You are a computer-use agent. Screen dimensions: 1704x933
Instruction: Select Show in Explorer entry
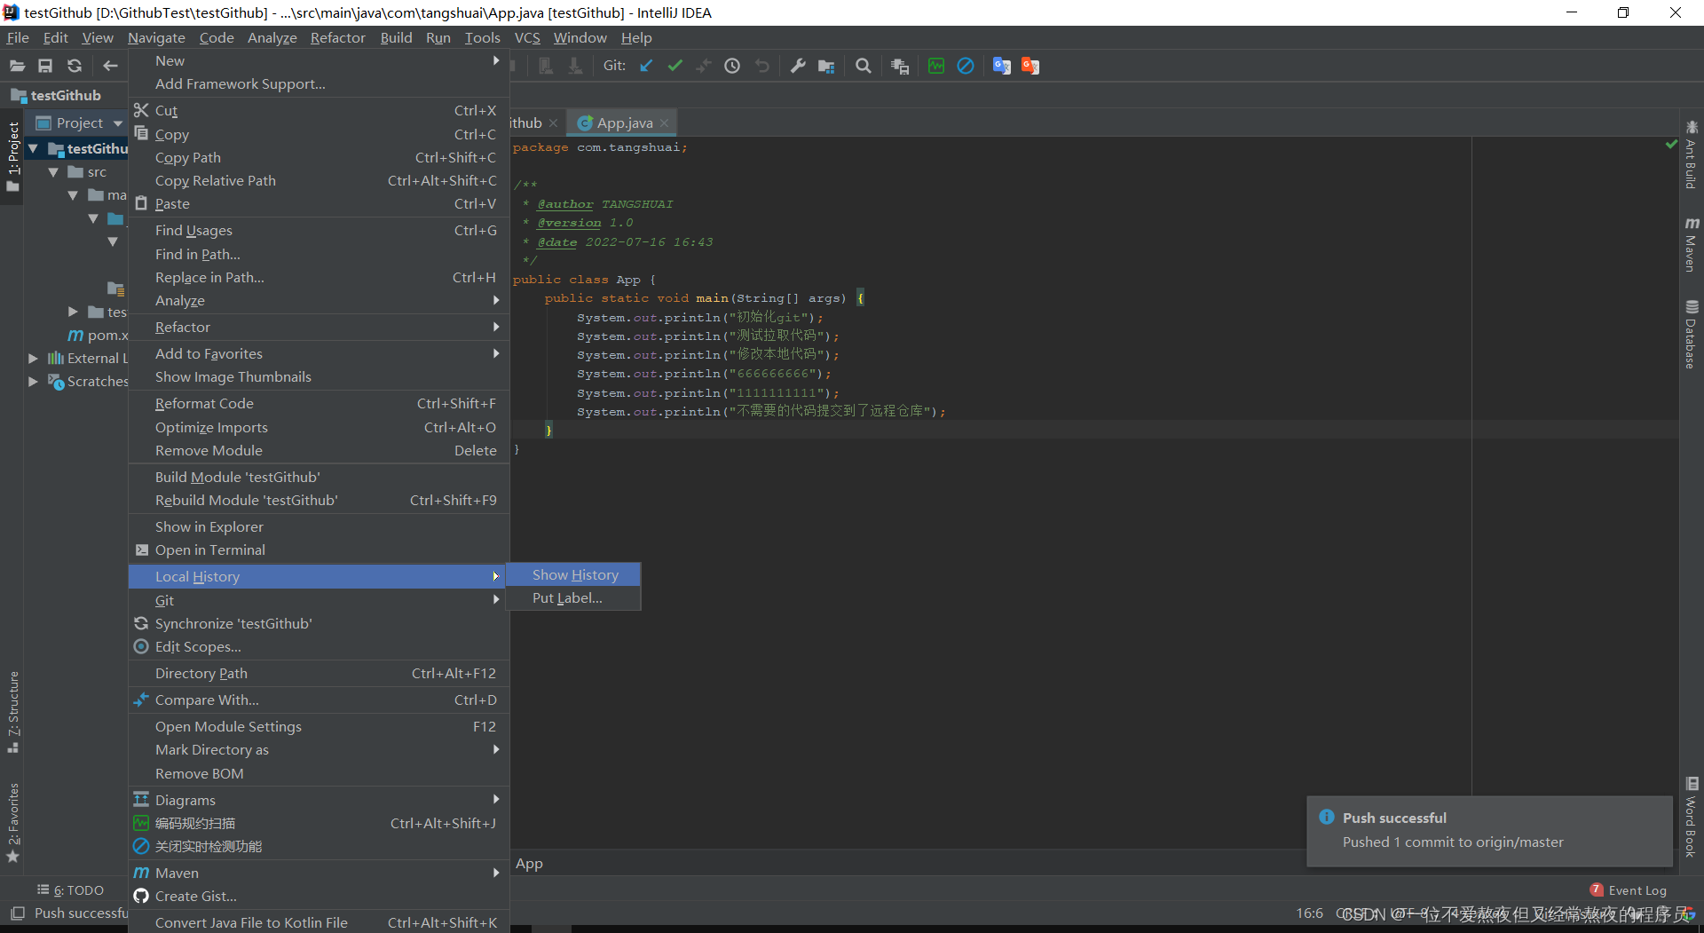coord(319,527)
